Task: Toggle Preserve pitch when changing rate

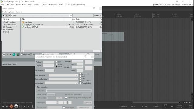Action: (66, 97)
